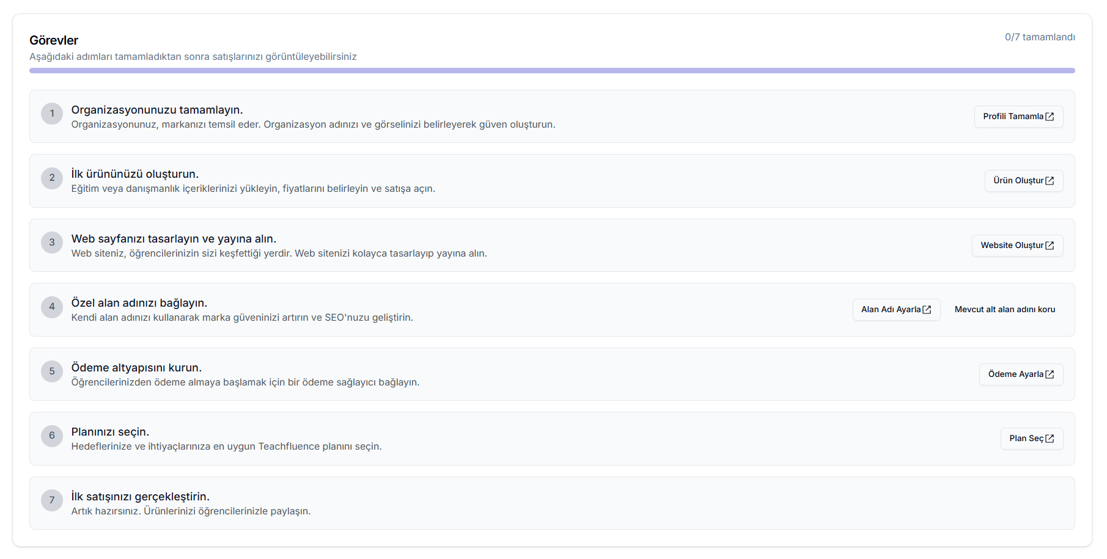1107x559 pixels.
Task: Click step number 6 circle
Action: tap(52, 436)
